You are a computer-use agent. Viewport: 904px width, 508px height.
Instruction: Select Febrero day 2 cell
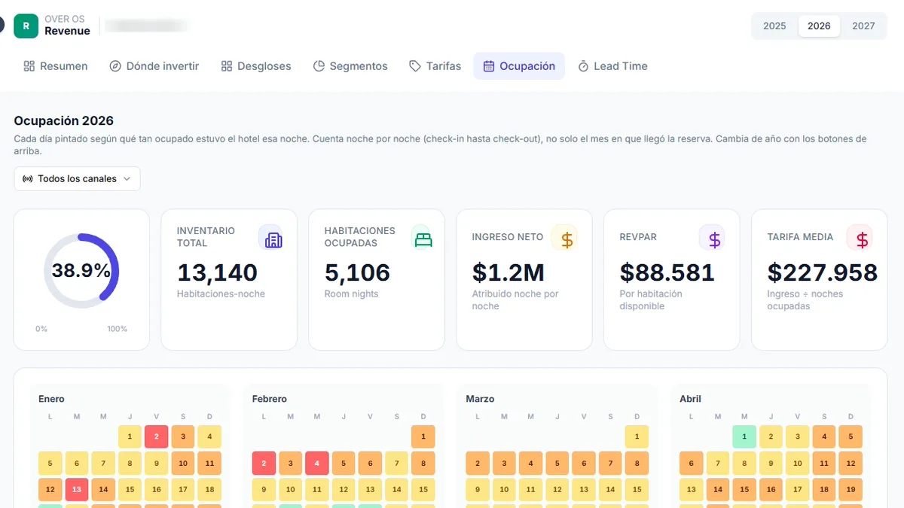(x=264, y=463)
